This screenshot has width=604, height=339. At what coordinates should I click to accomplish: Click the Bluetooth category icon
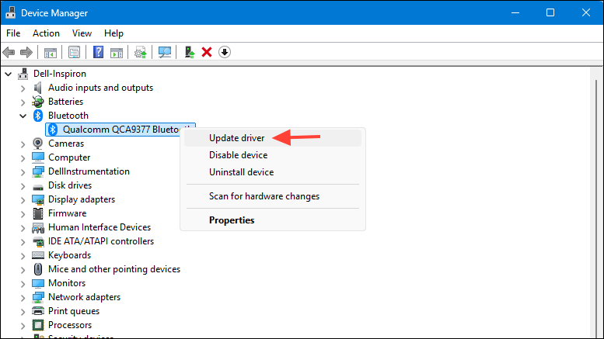click(38, 116)
